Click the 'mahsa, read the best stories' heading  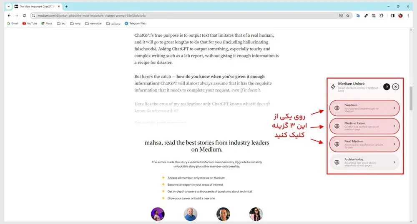(x=207, y=146)
